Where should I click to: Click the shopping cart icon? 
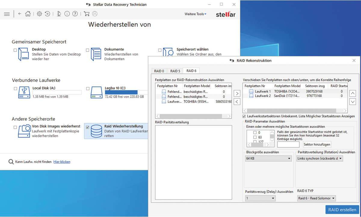87,14
